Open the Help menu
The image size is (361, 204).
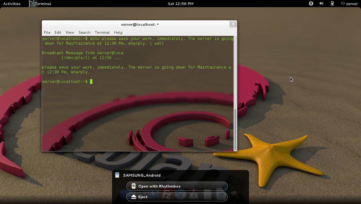click(118, 32)
